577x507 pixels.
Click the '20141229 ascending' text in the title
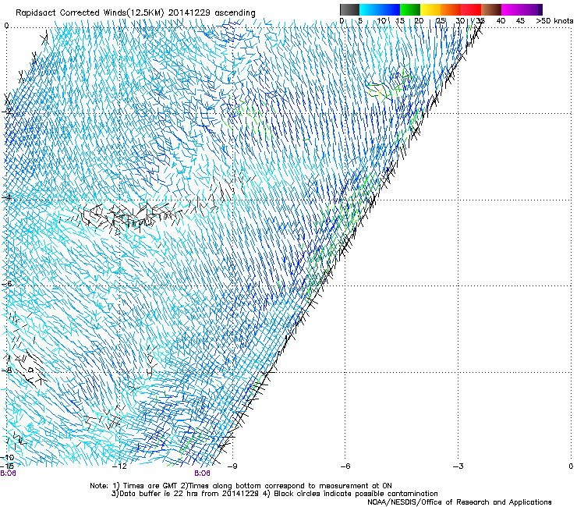(212, 12)
